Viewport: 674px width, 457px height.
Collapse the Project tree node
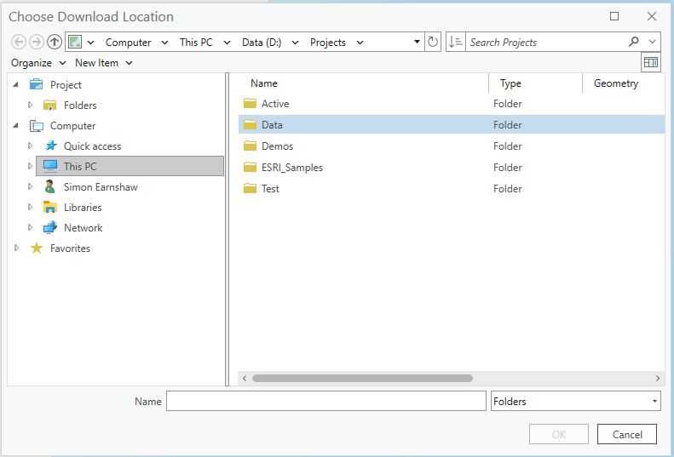16,84
